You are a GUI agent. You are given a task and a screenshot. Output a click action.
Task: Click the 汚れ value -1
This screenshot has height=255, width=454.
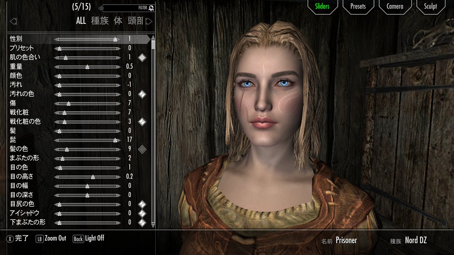point(129,85)
